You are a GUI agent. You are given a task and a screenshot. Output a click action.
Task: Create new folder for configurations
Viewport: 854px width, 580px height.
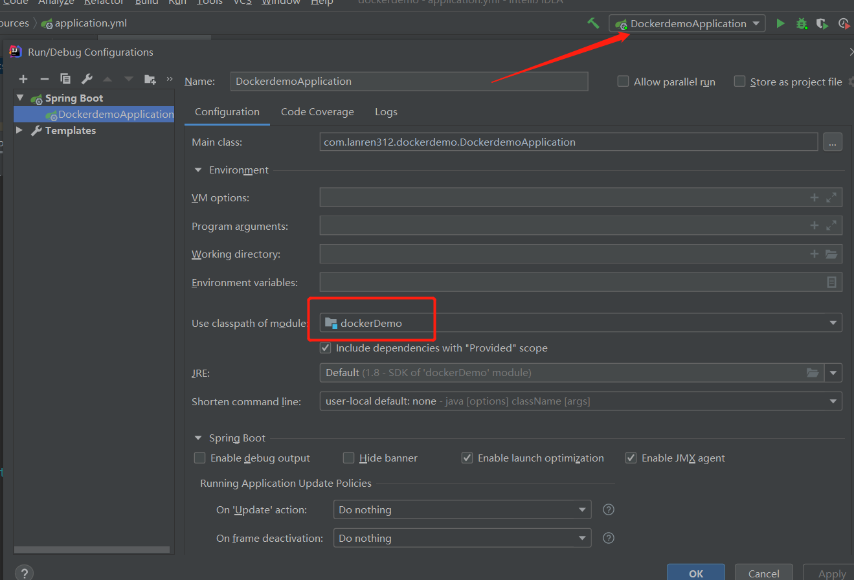pos(150,79)
